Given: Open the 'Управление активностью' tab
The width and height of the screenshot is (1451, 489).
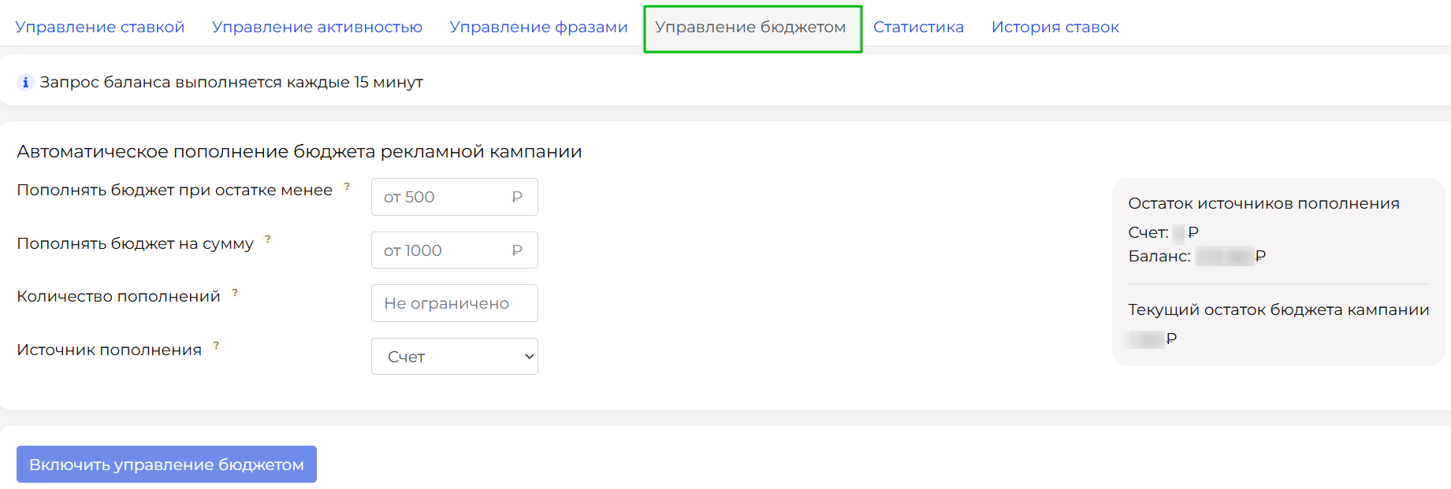Looking at the screenshot, I should coord(317,27).
